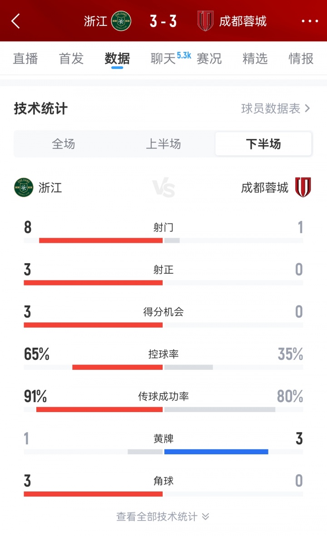Tap the 3 - 3 score in header
This screenshot has height=536, width=327.
click(163, 21)
